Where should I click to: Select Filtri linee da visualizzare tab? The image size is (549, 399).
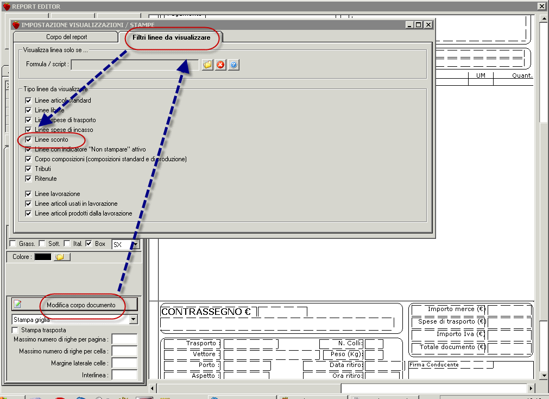pos(171,37)
